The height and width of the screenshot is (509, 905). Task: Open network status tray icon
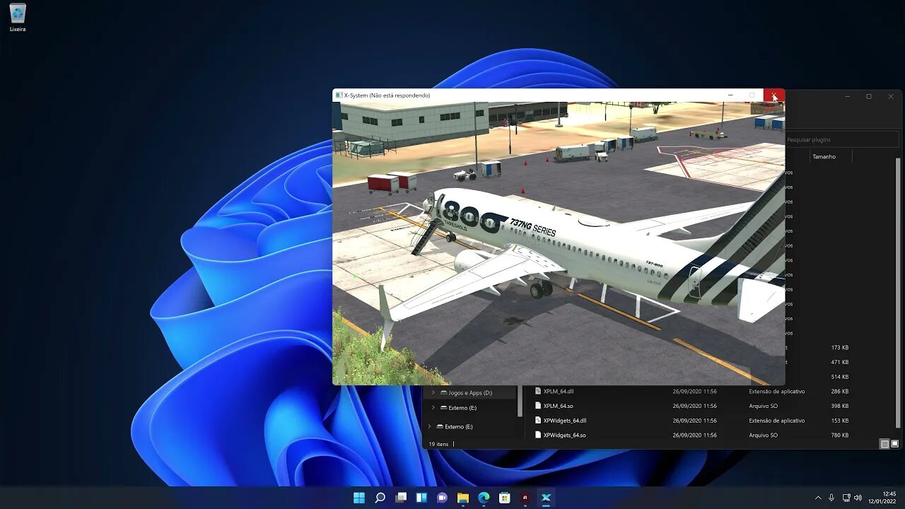(846, 498)
